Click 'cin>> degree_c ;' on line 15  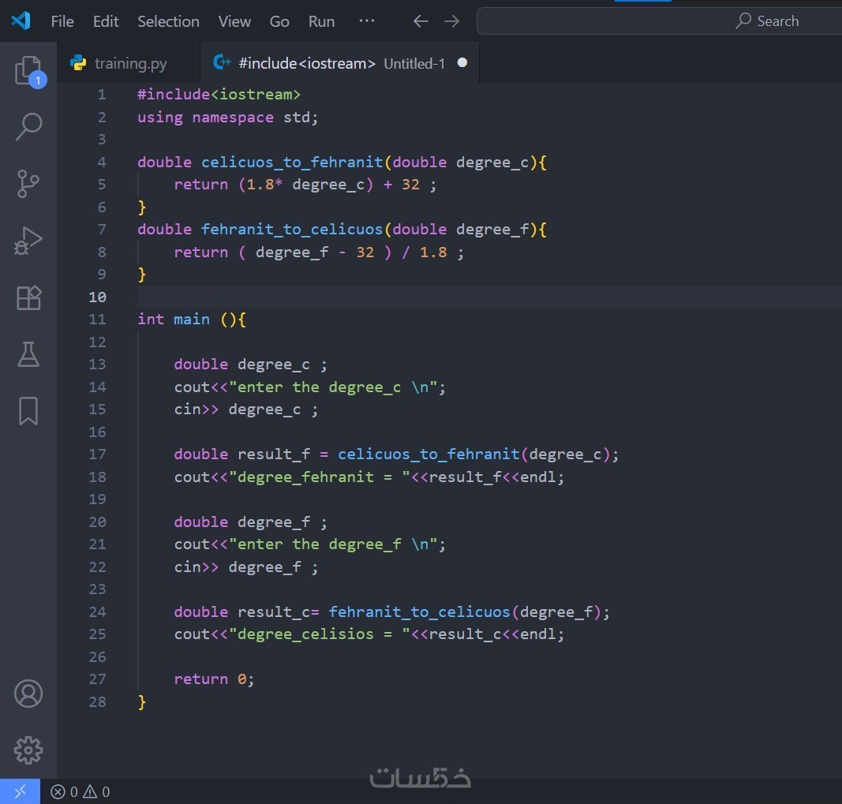(246, 409)
